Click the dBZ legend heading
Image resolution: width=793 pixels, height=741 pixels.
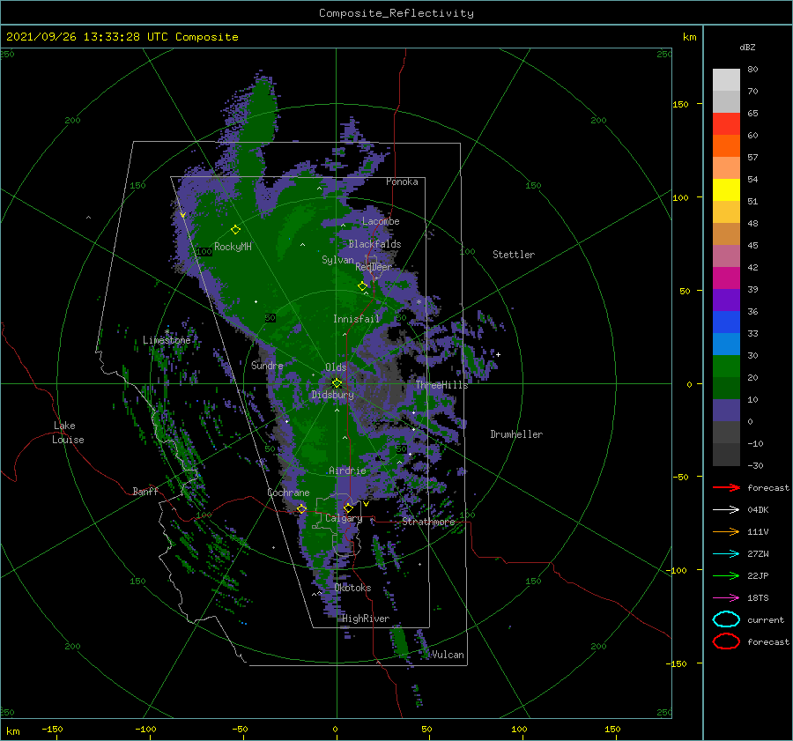coord(747,47)
